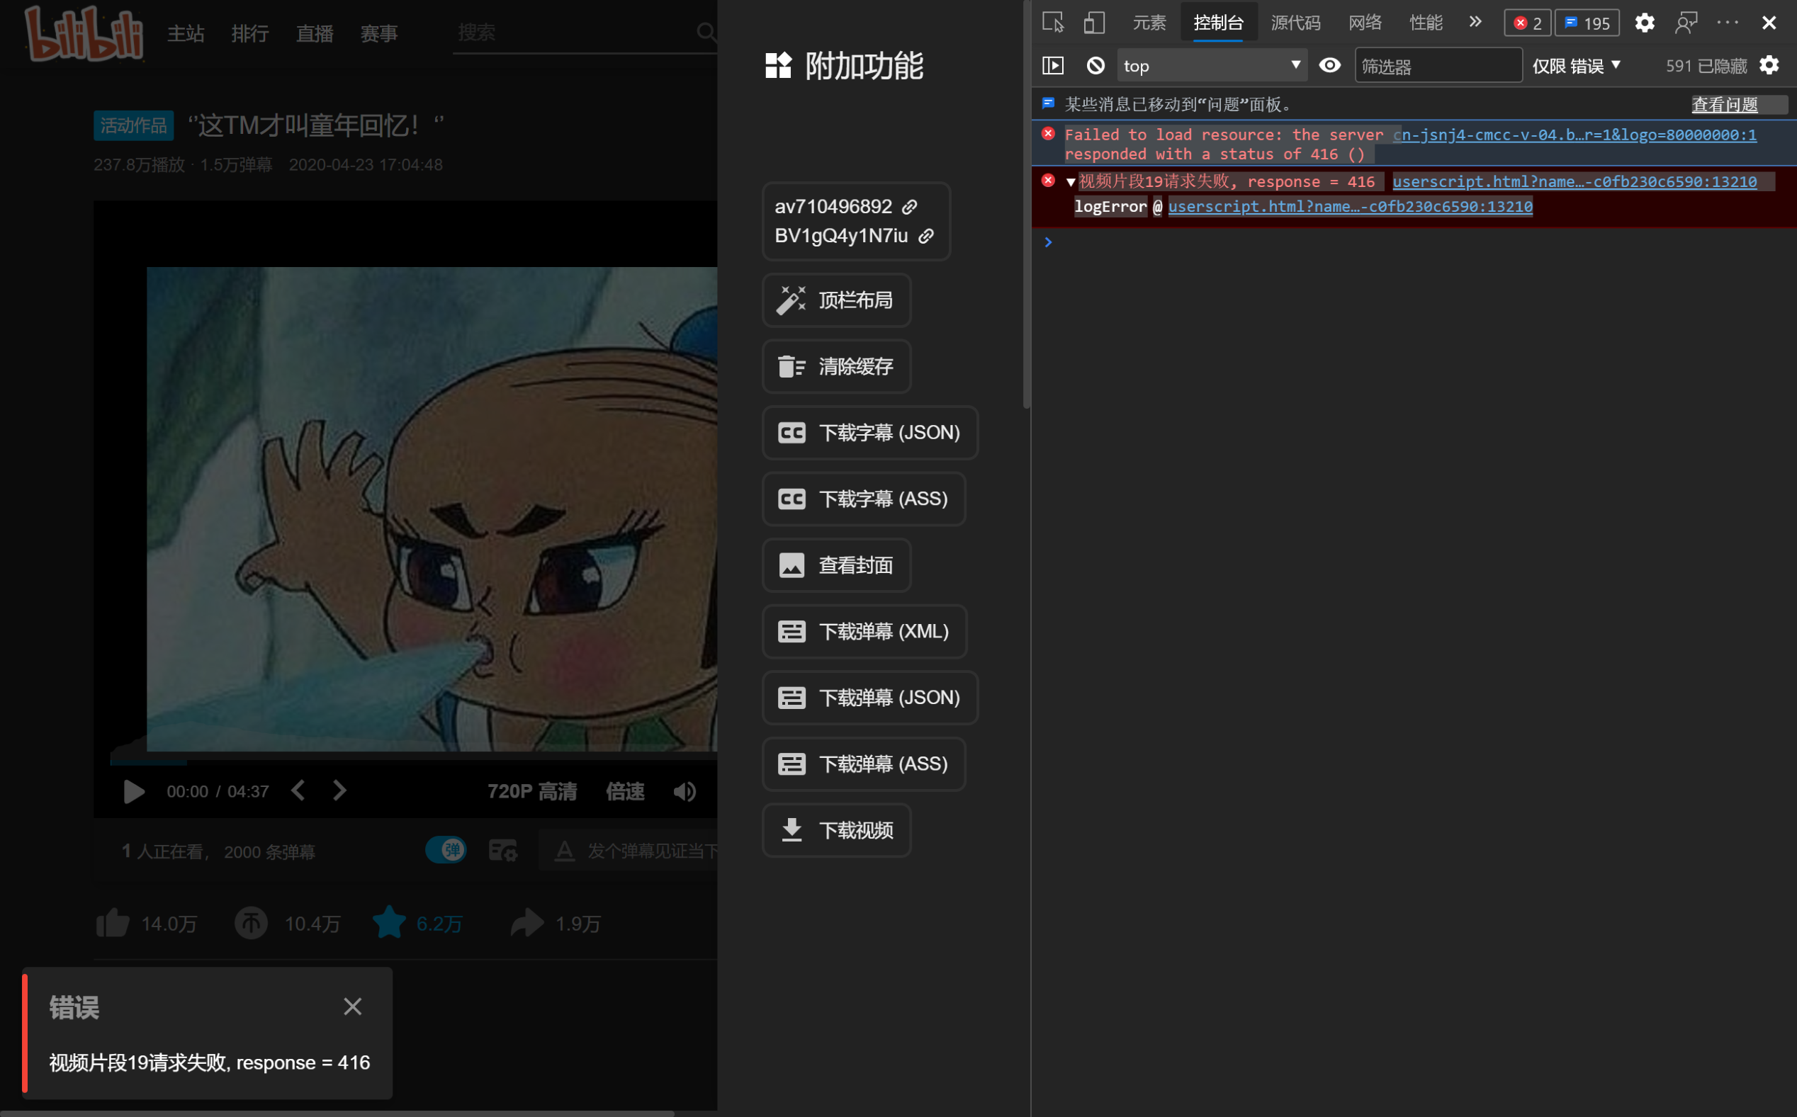The image size is (1797, 1117).
Task: Open the 仅限 错误 log level dropdown
Action: click(1576, 66)
